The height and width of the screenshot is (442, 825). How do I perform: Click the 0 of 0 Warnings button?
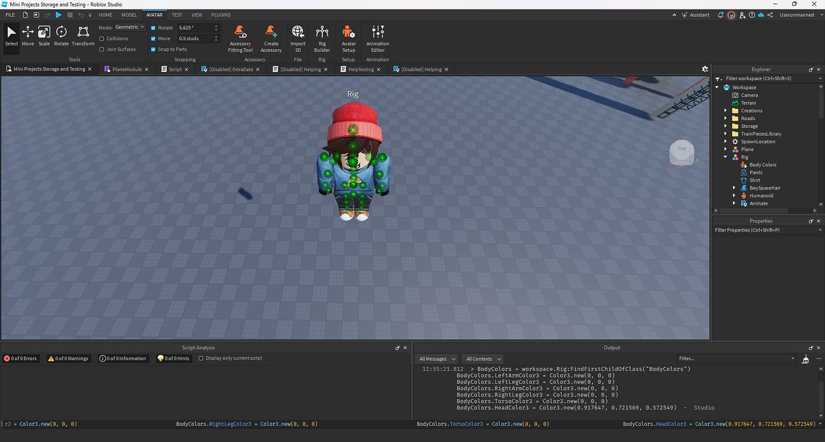coord(68,358)
